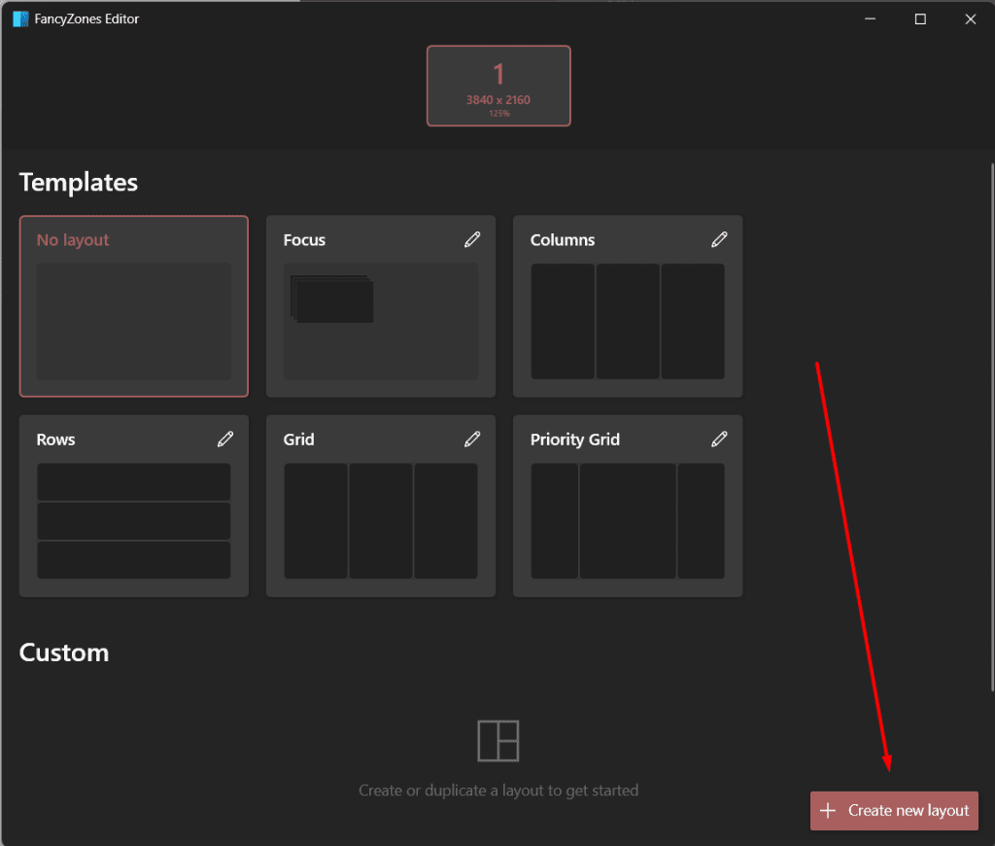
Task: Click the edit pencil on the Focus template
Action: [x=473, y=239]
